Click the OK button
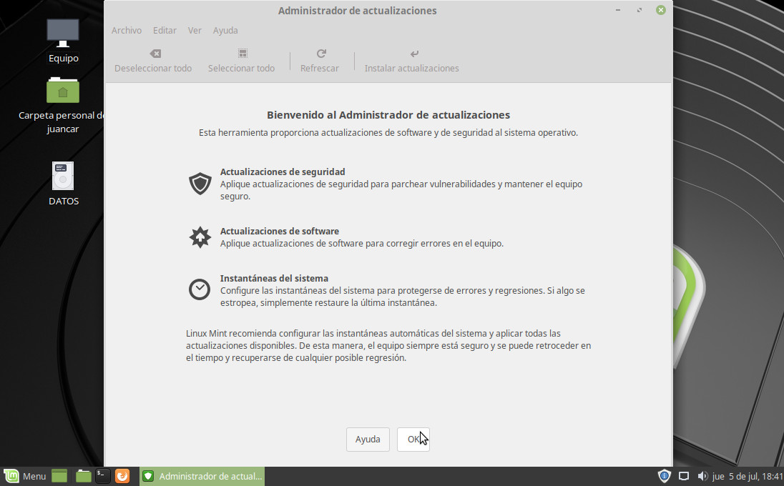 tap(413, 440)
